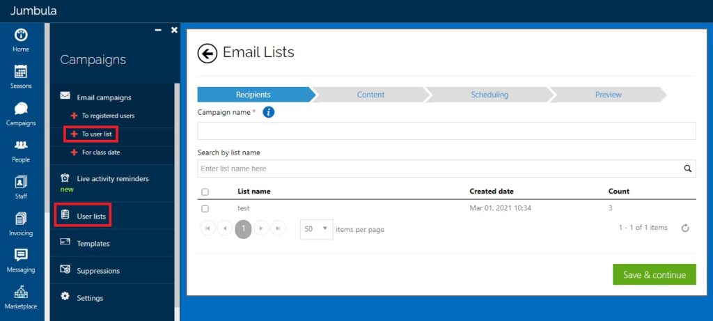The width and height of the screenshot is (713, 321).
Task: Select the Recipients step tab
Action: coord(253,95)
